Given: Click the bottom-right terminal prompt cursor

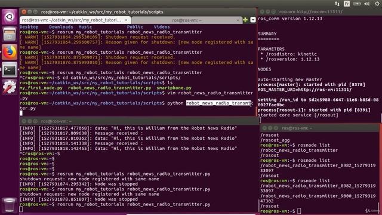Looking at the screenshot, I should pos(299,211).
